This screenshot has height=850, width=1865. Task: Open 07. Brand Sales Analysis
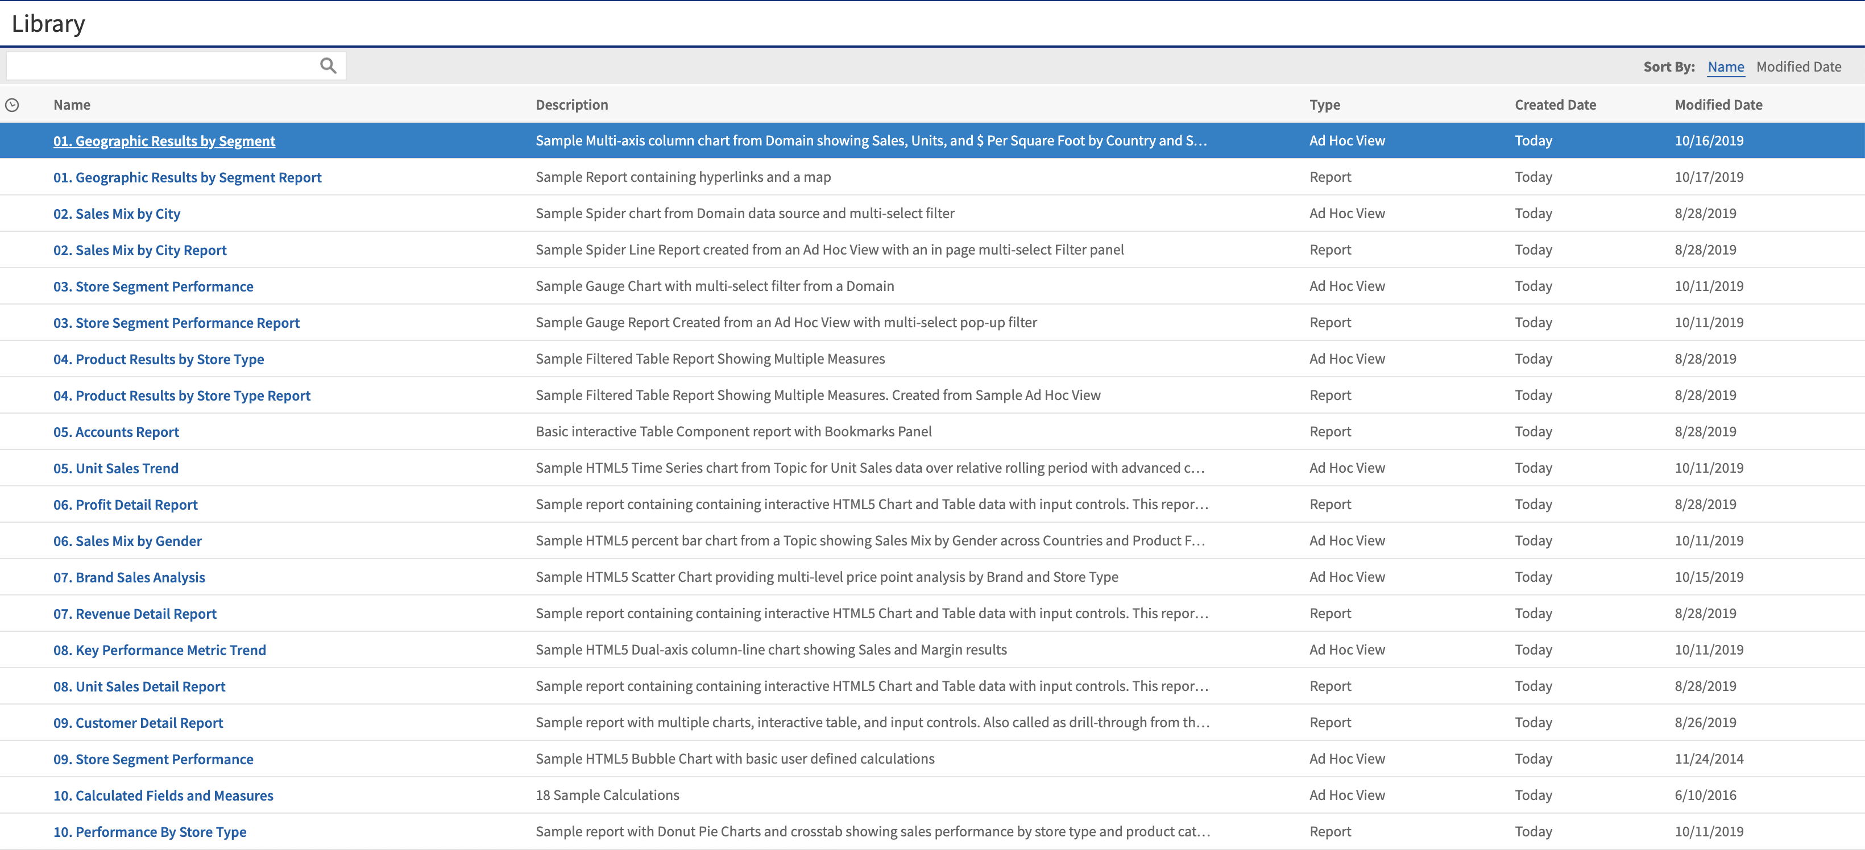tap(129, 577)
